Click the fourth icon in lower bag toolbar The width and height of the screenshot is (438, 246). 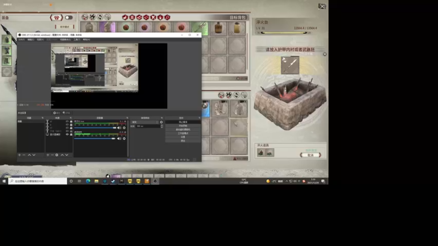point(244,95)
